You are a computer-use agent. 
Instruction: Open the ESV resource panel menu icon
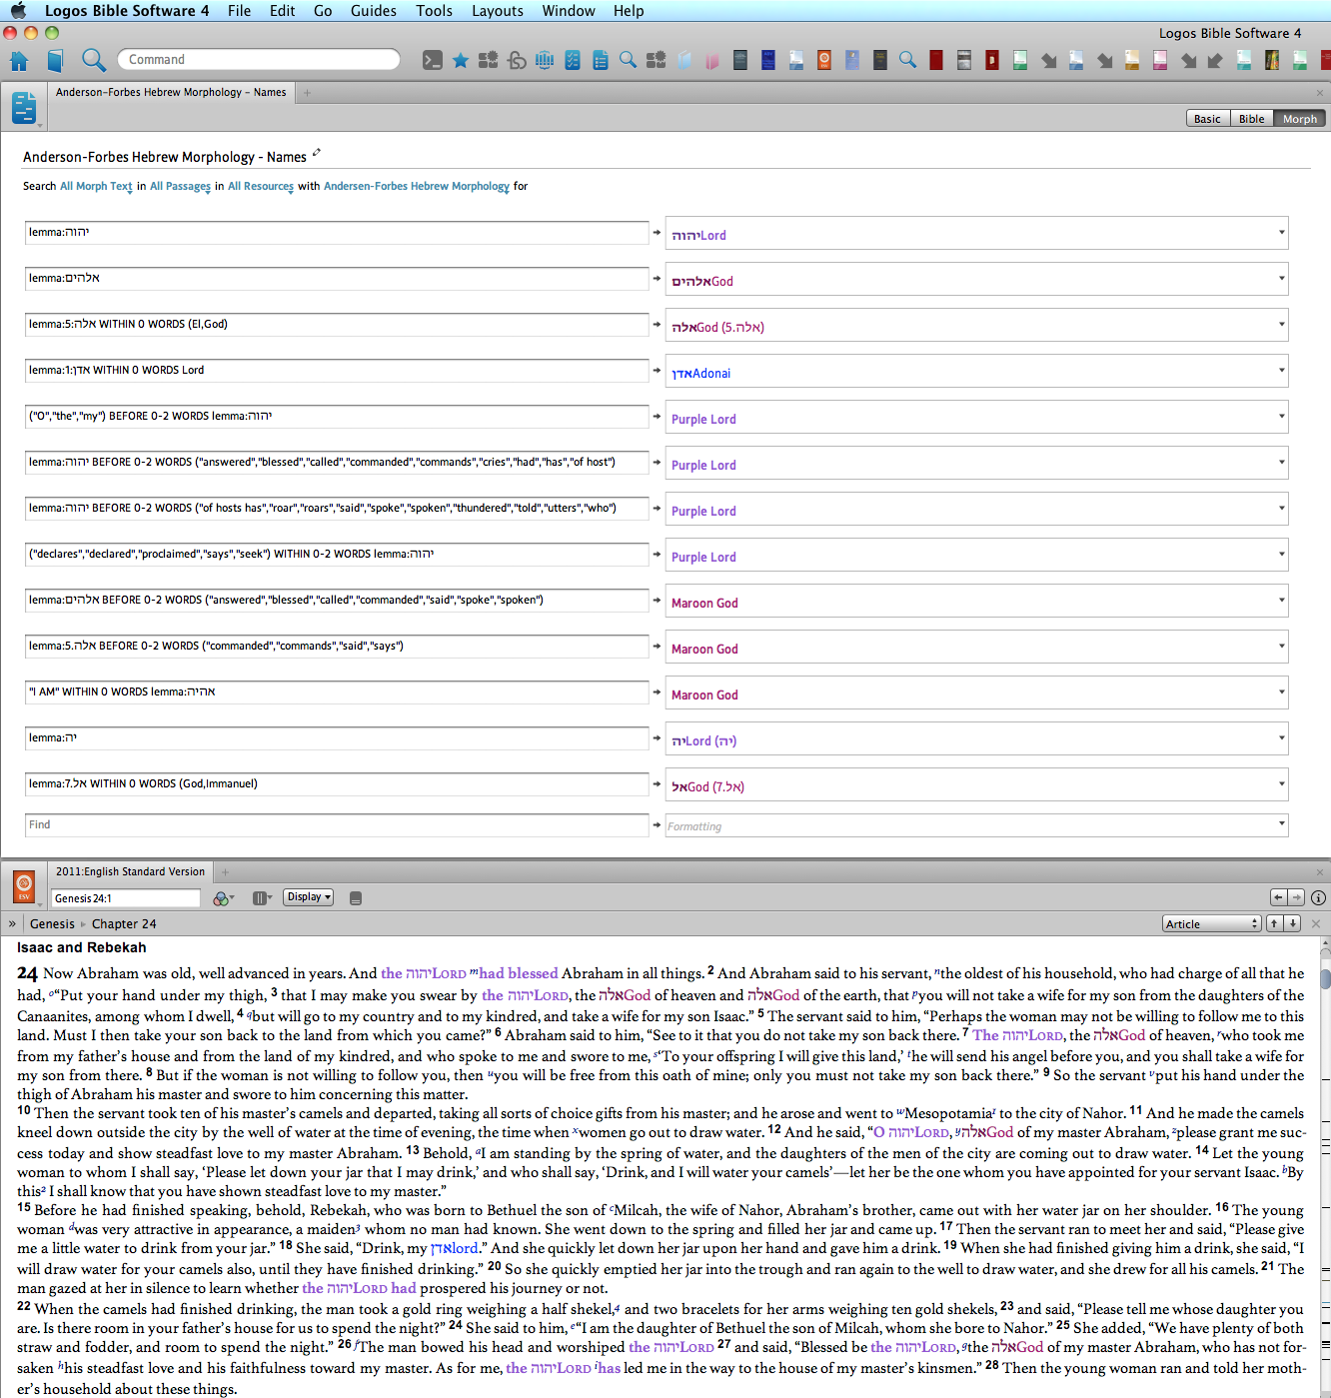point(24,886)
